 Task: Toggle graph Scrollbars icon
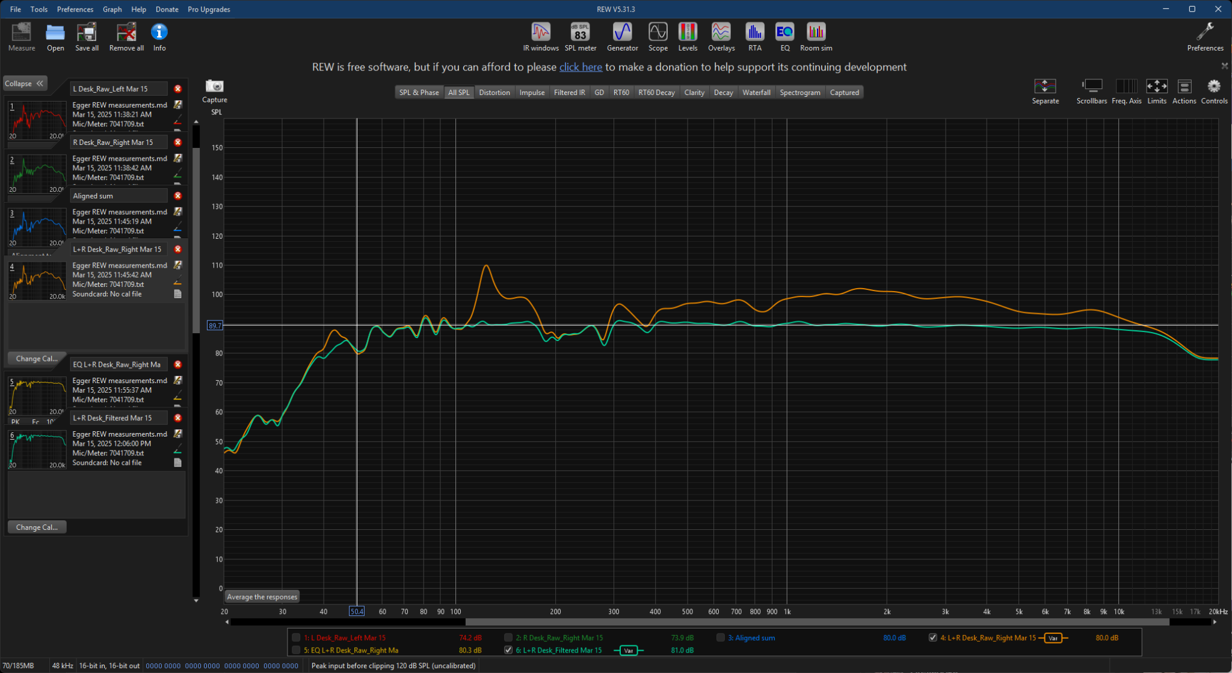point(1091,91)
